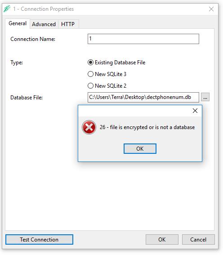Click the Database File path field

tap(143, 97)
